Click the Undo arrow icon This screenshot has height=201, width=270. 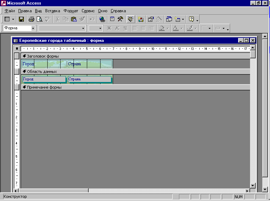click(x=92, y=19)
